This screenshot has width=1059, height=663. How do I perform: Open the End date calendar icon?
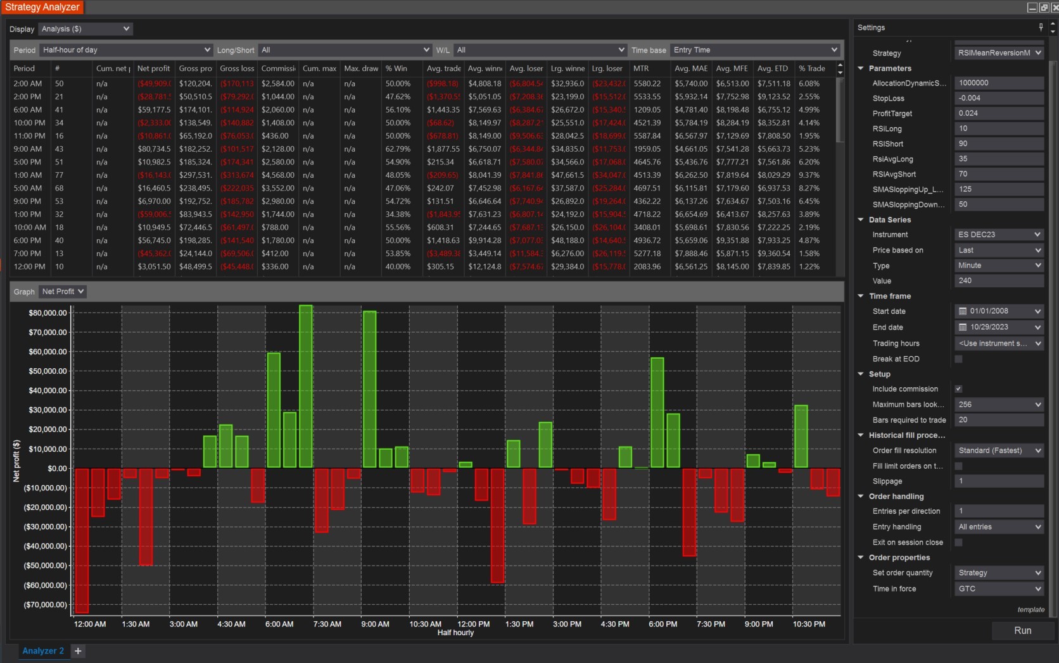[x=963, y=327]
